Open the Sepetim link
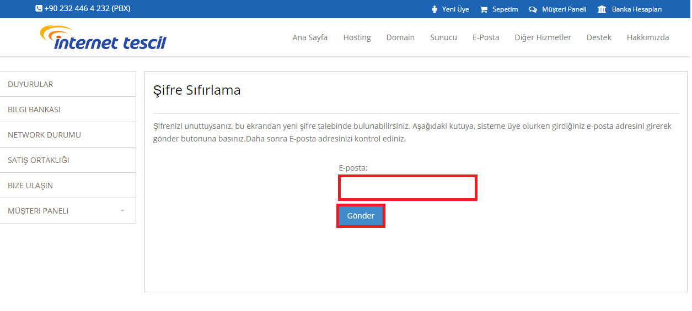The image size is (692, 311). click(505, 9)
